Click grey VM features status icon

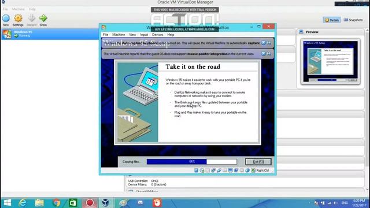(242, 170)
